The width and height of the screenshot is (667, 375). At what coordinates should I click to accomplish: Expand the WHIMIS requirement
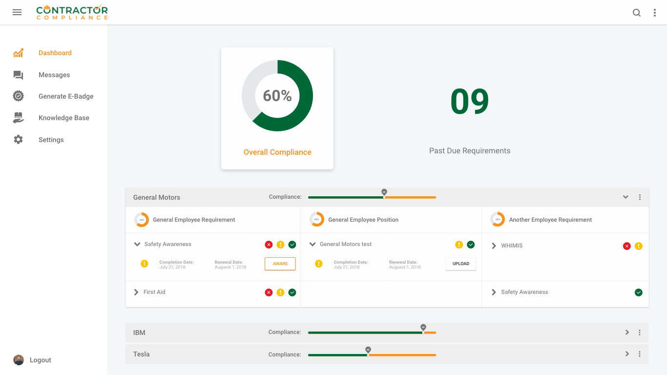tap(494, 246)
